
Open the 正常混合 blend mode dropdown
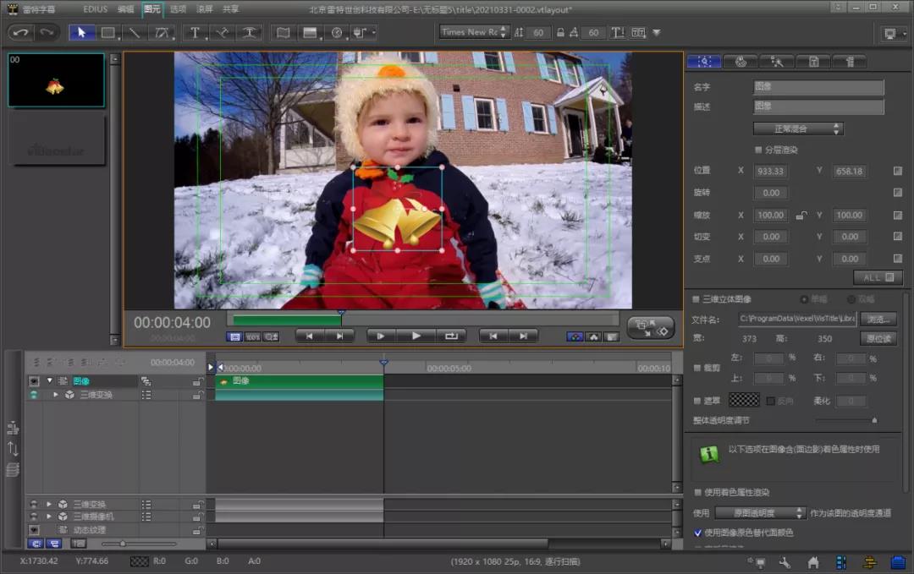click(798, 128)
